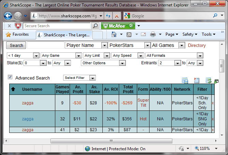Screen dimensions: 228x155
Task: Click the McAfee shield logo icon
Action: [18, 26]
